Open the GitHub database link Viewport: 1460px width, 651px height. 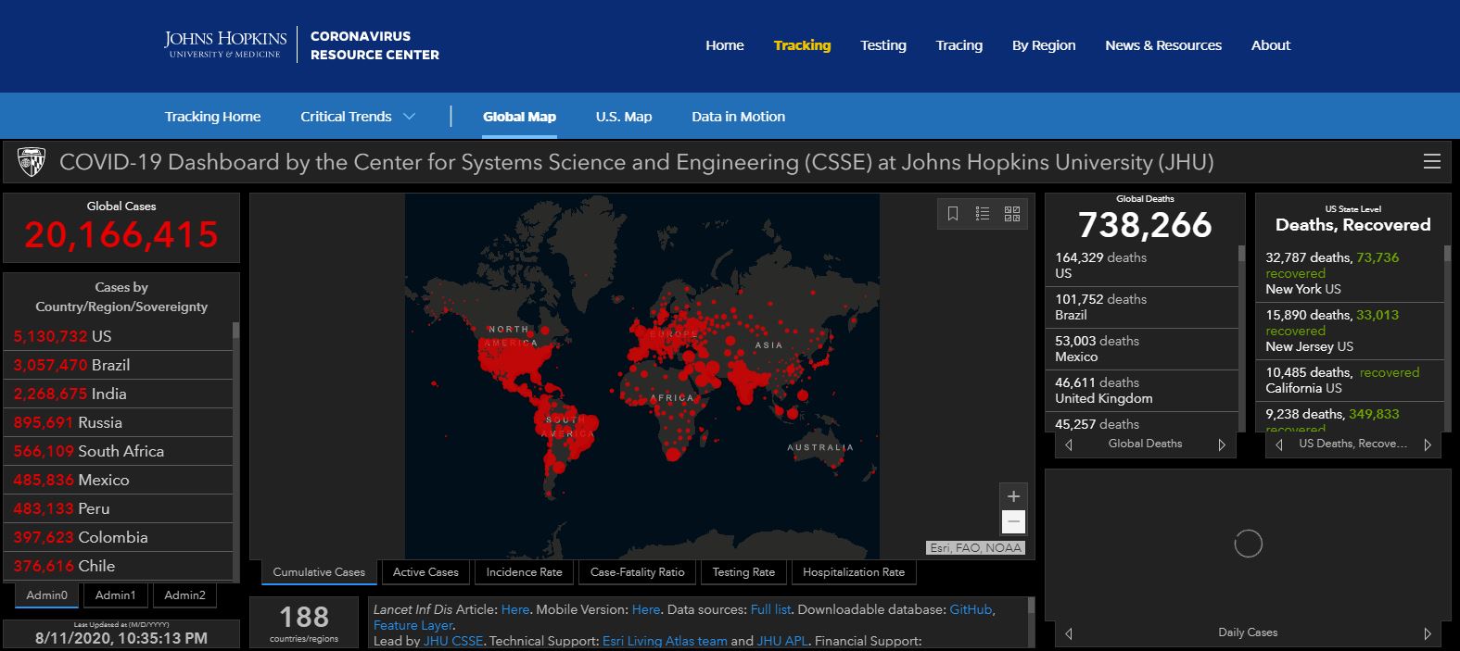coord(971,609)
